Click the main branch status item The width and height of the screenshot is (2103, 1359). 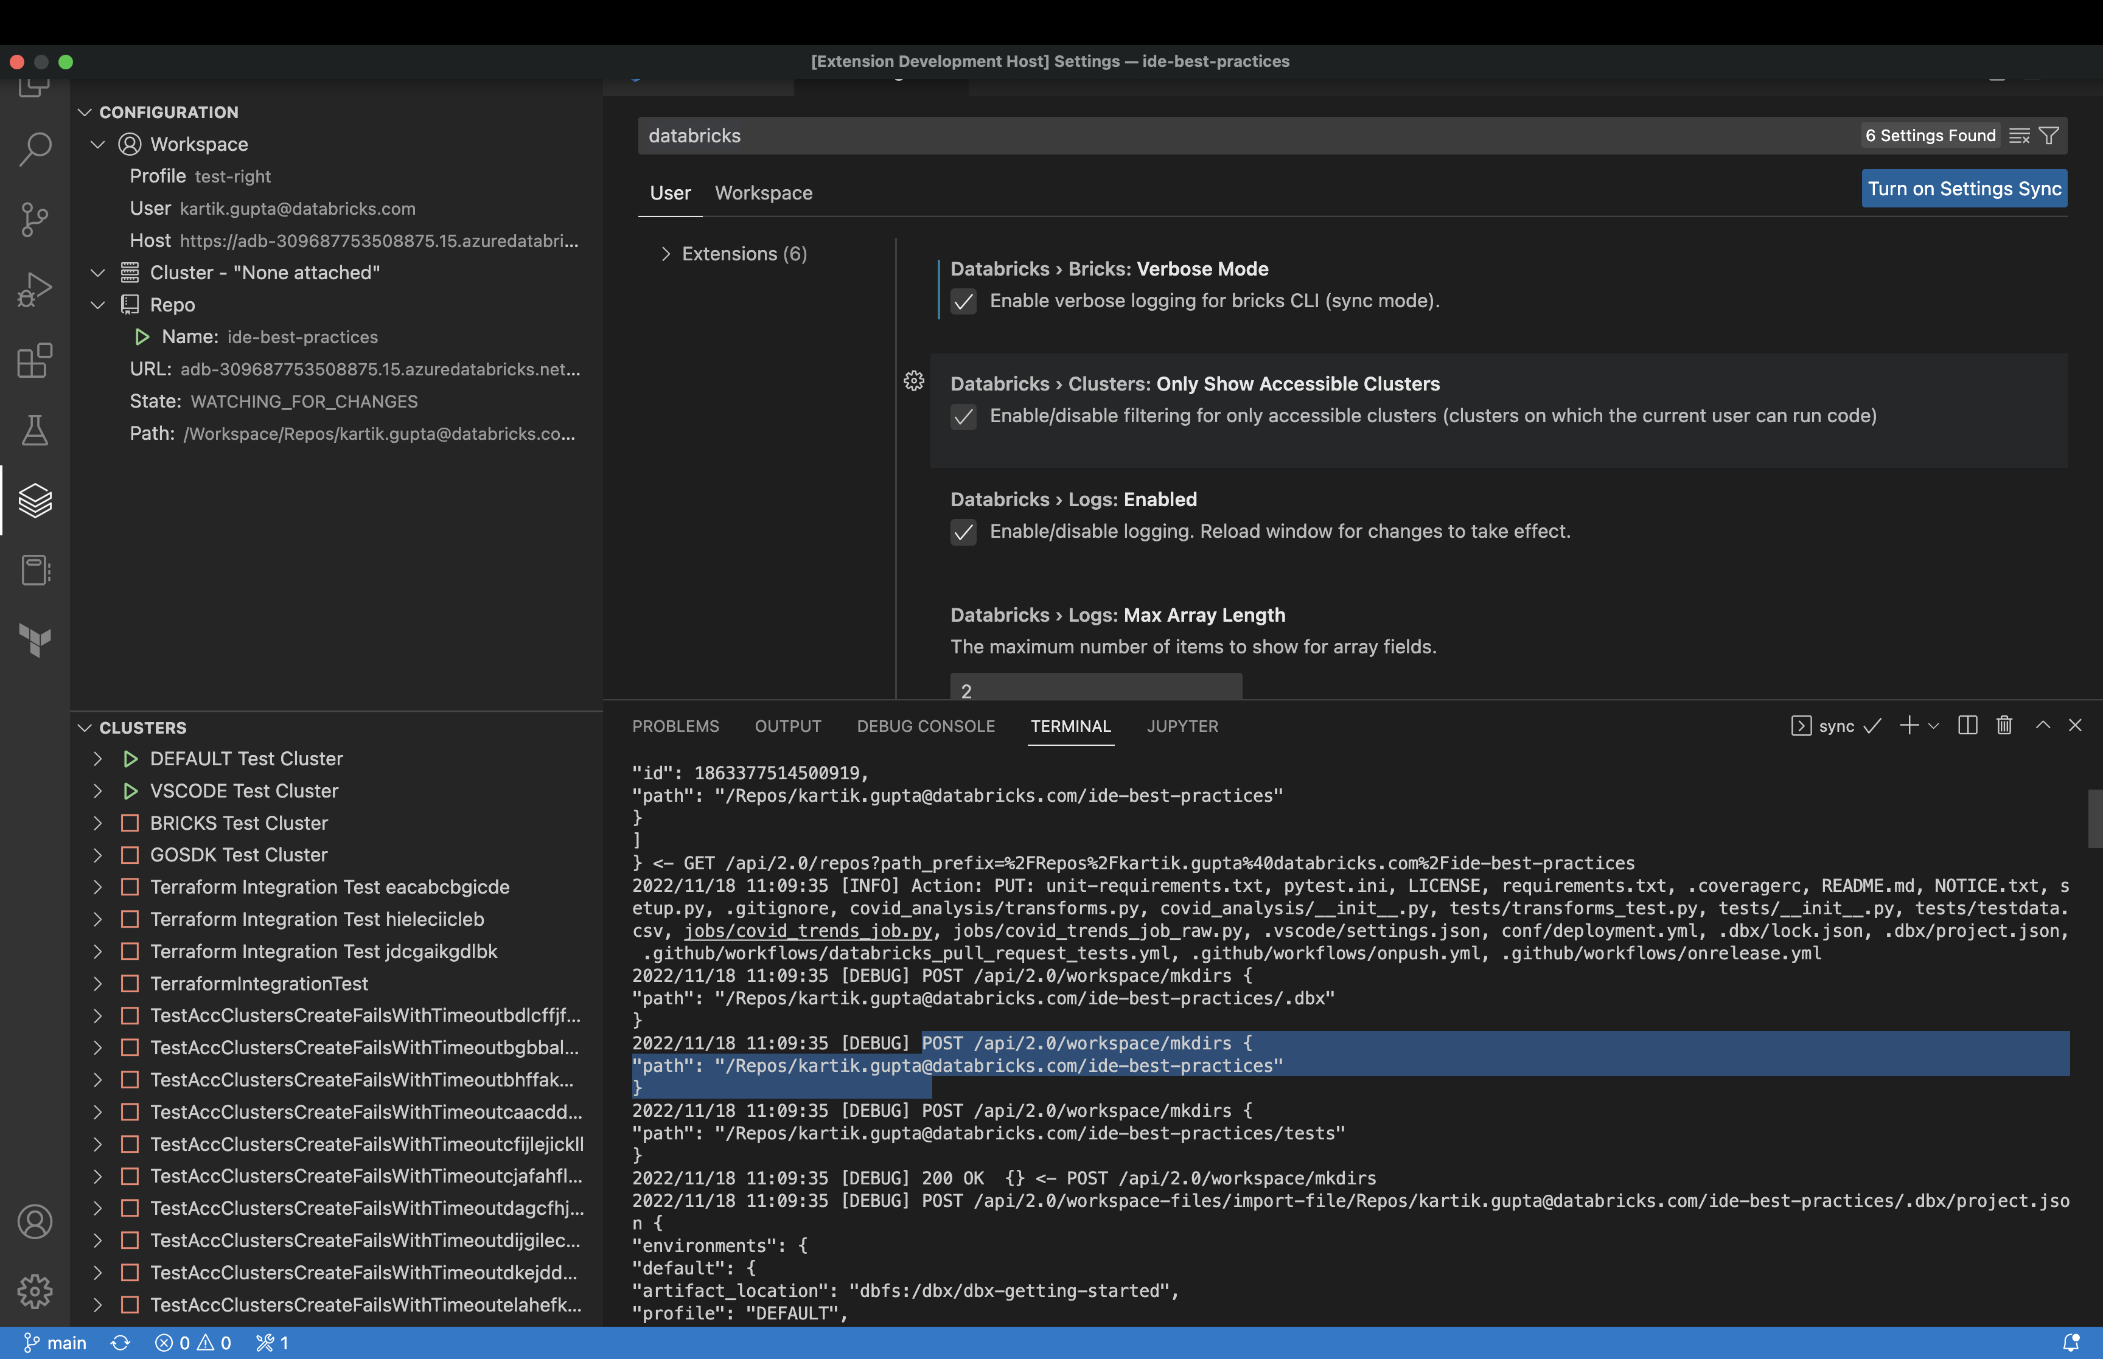tap(55, 1342)
